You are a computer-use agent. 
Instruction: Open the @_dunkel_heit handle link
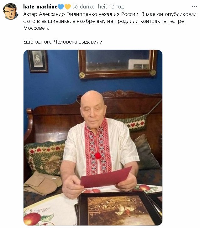90,7
